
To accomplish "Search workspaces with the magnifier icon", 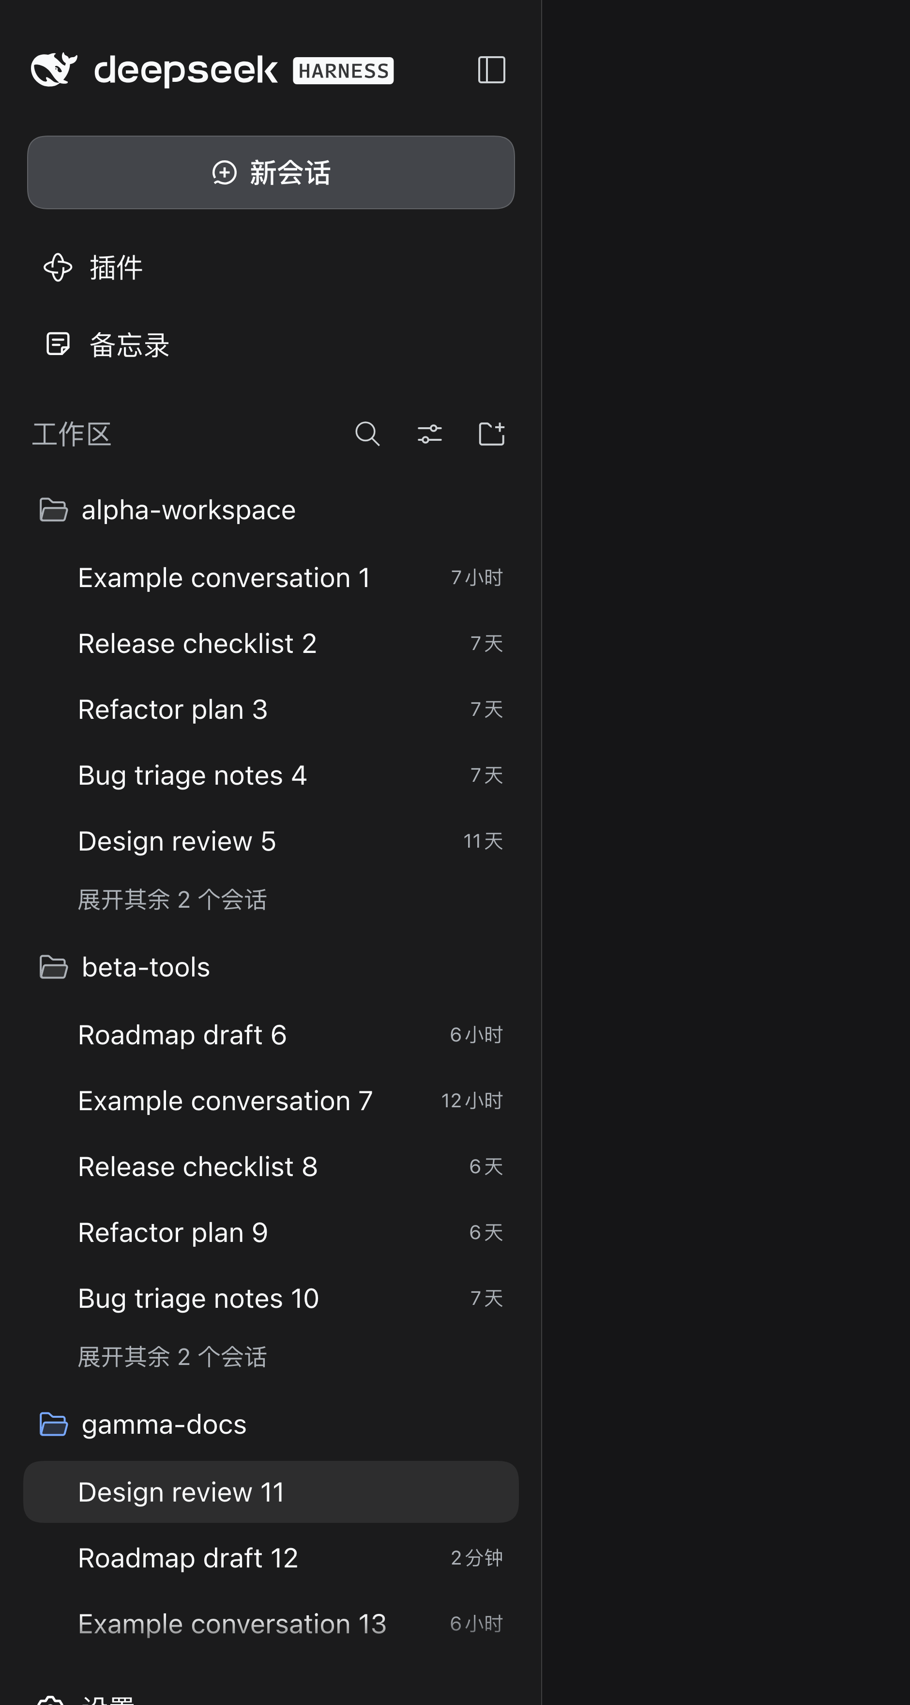I will pyautogui.click(x=368, y=434).
